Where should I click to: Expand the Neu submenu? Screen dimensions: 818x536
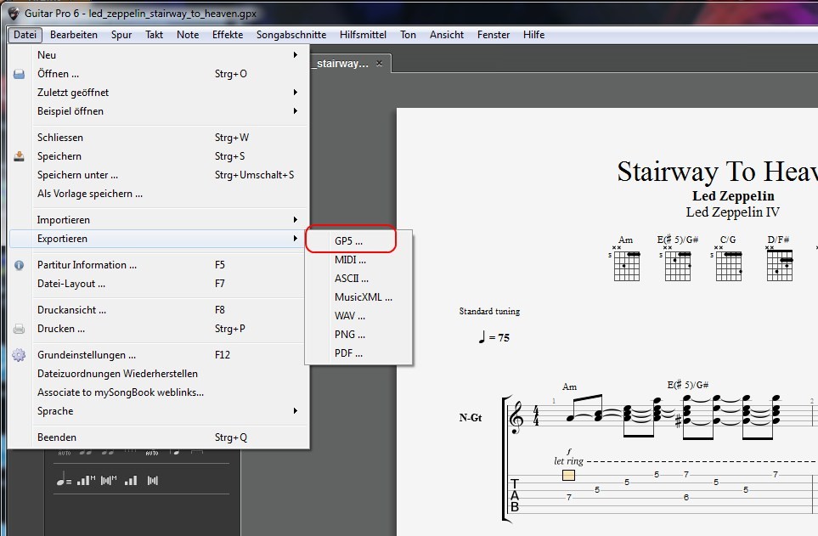click(x=156, y=55)
